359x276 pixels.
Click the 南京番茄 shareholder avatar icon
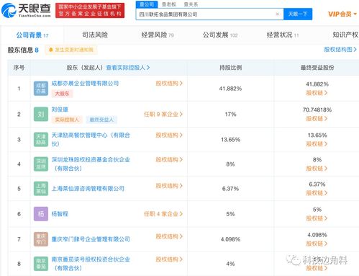(41, 264)
